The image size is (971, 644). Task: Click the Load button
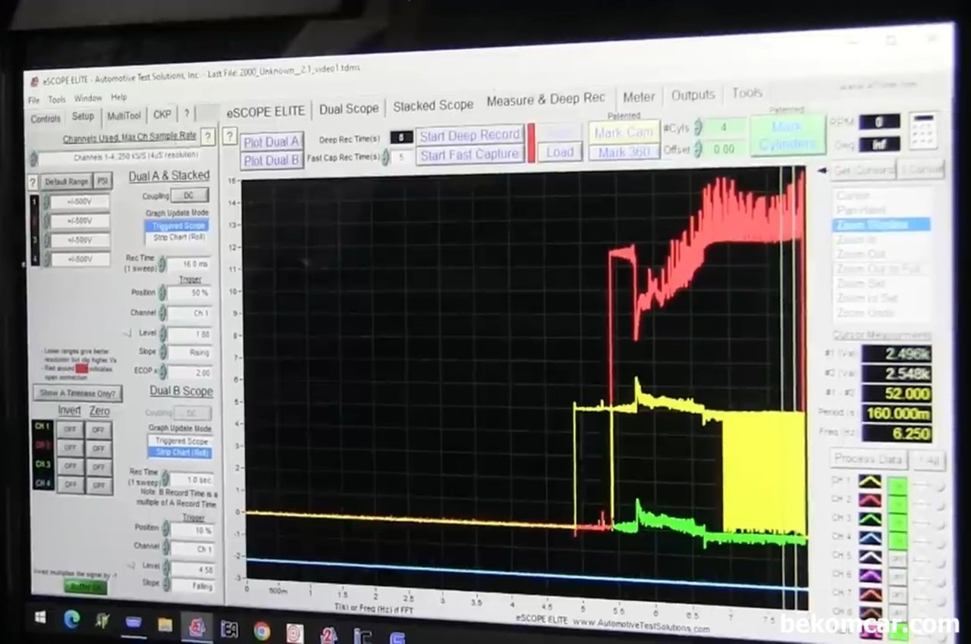pos(560,152)
